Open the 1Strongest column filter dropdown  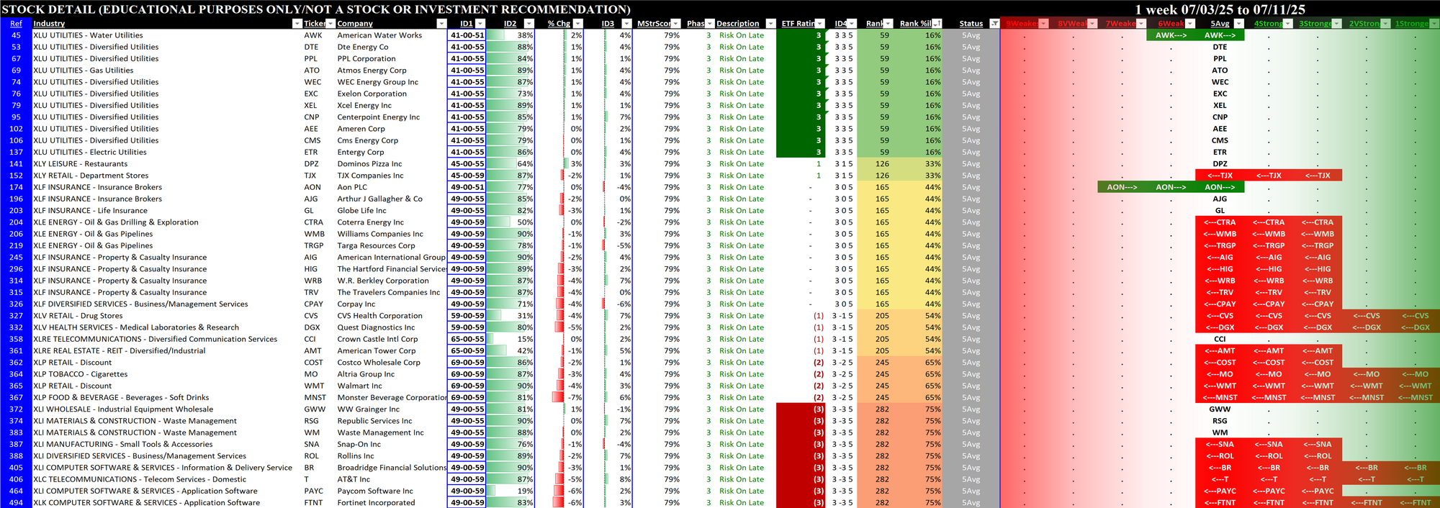tap(1434, 24)
